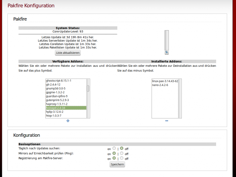This screenshot has width=236, height=177.
Task: Click the small icon below the system status box
Action: tap(167, 53)
